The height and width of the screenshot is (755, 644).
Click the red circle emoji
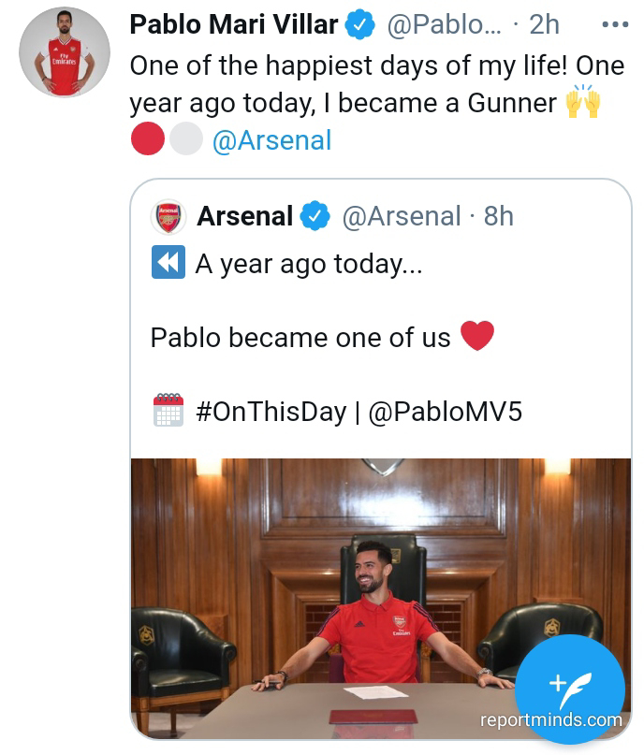pyautogui.click(x=149, y=140)
